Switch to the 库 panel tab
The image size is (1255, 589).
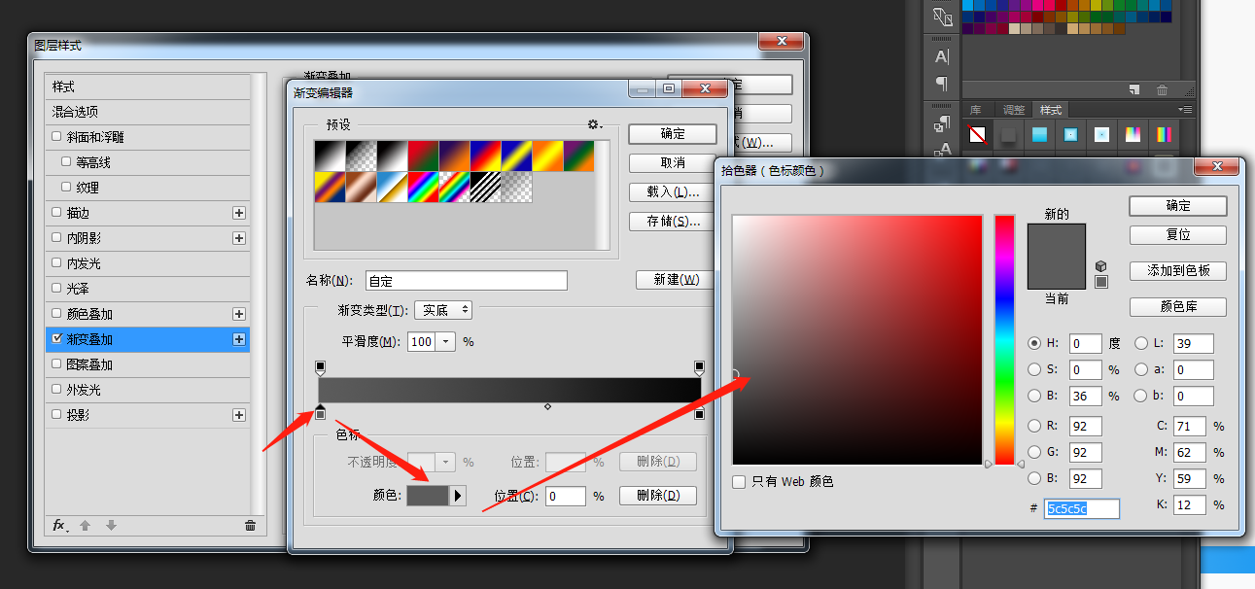click(x=976, y=110)
